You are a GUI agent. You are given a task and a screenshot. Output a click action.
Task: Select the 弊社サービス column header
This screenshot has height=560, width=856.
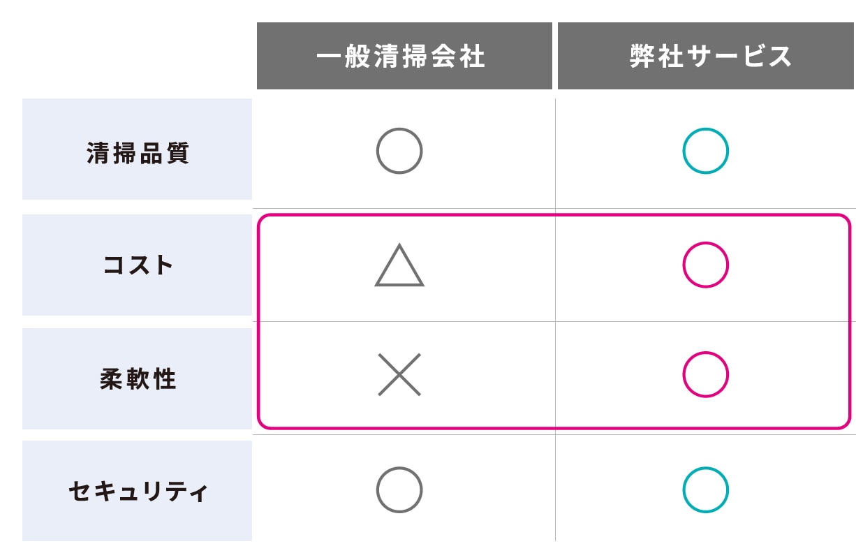[706, 56]
